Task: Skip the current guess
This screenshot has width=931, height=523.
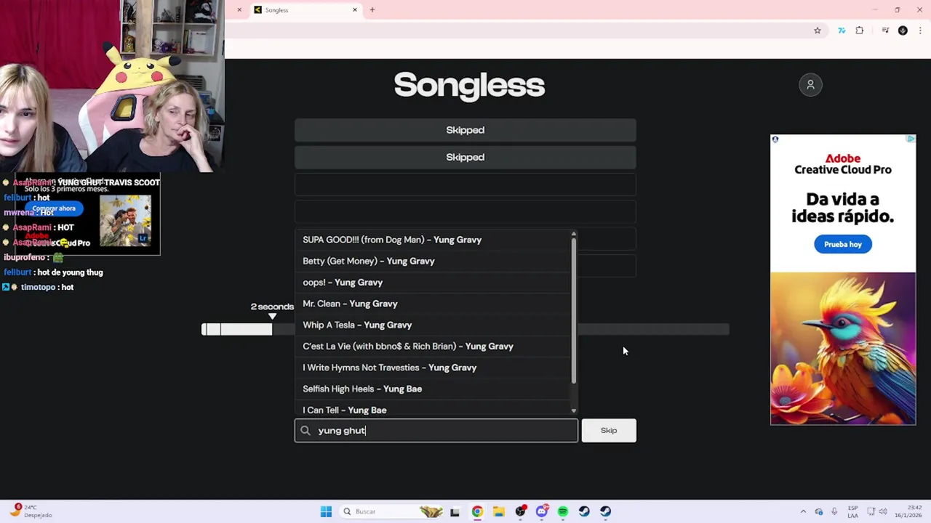Action: click(x=609, y=431)
